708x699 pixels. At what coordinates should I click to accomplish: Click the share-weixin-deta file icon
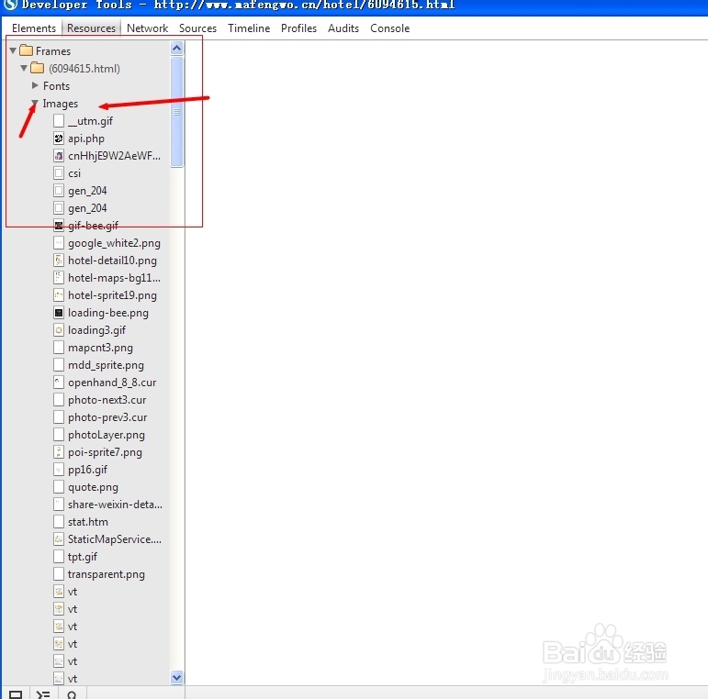coord(59,505)
